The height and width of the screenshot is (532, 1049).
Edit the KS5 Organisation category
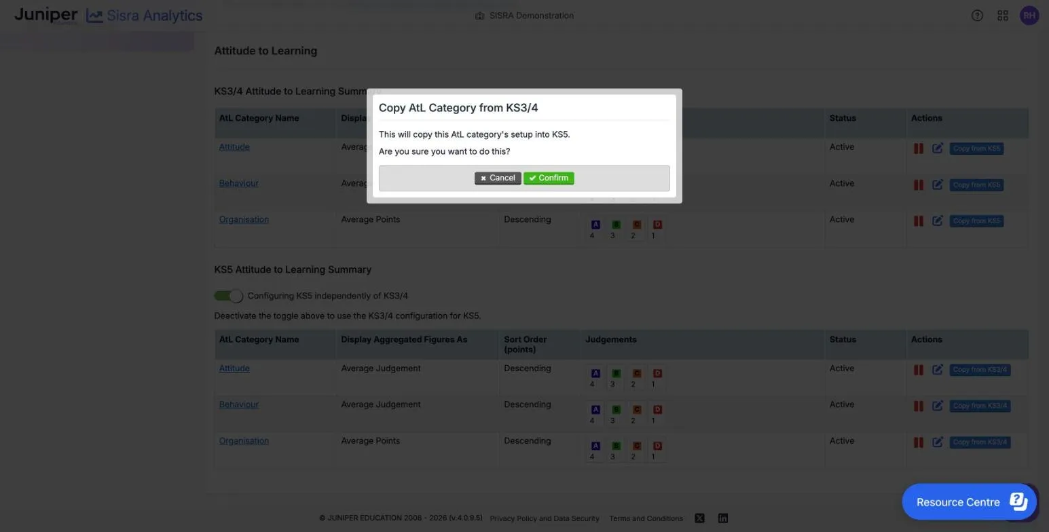click(938, 442)
